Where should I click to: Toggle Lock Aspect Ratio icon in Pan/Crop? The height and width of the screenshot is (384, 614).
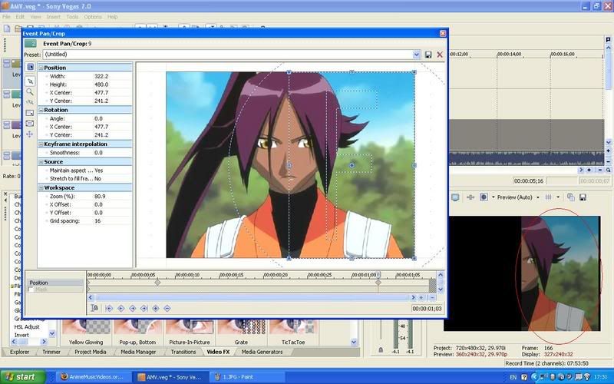(30, 113)
